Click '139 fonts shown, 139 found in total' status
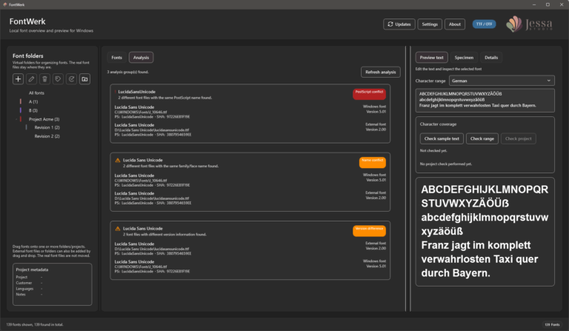 [35, 324]
